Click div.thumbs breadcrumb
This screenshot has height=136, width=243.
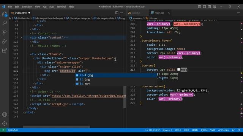coord(22,18)
